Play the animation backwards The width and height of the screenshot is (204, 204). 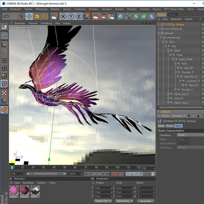pyautogui.click(x=95, y=174)
